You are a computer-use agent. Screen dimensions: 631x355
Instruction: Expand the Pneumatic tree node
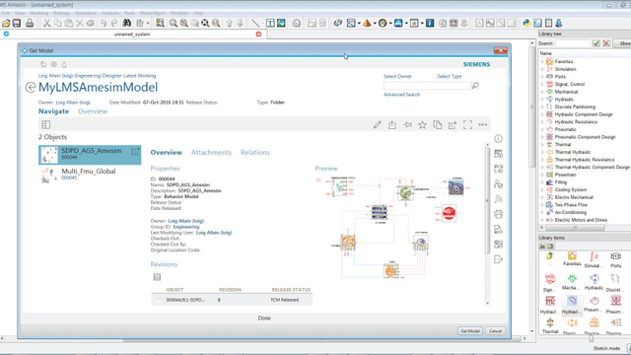click(542, 129)
